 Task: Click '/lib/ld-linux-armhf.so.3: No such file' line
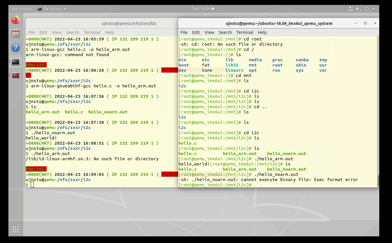(92, 159)
